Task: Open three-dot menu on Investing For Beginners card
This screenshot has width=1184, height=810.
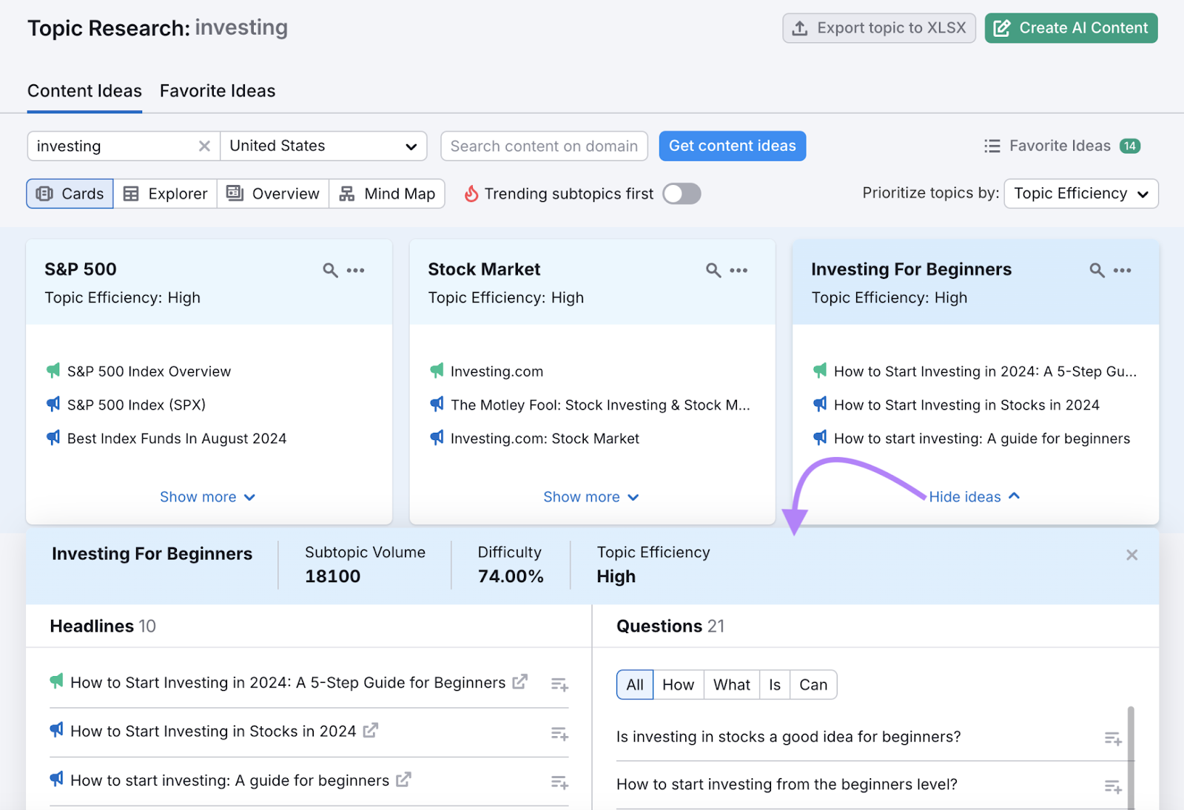Action: pyautogui.click(x=1122, y=271)
